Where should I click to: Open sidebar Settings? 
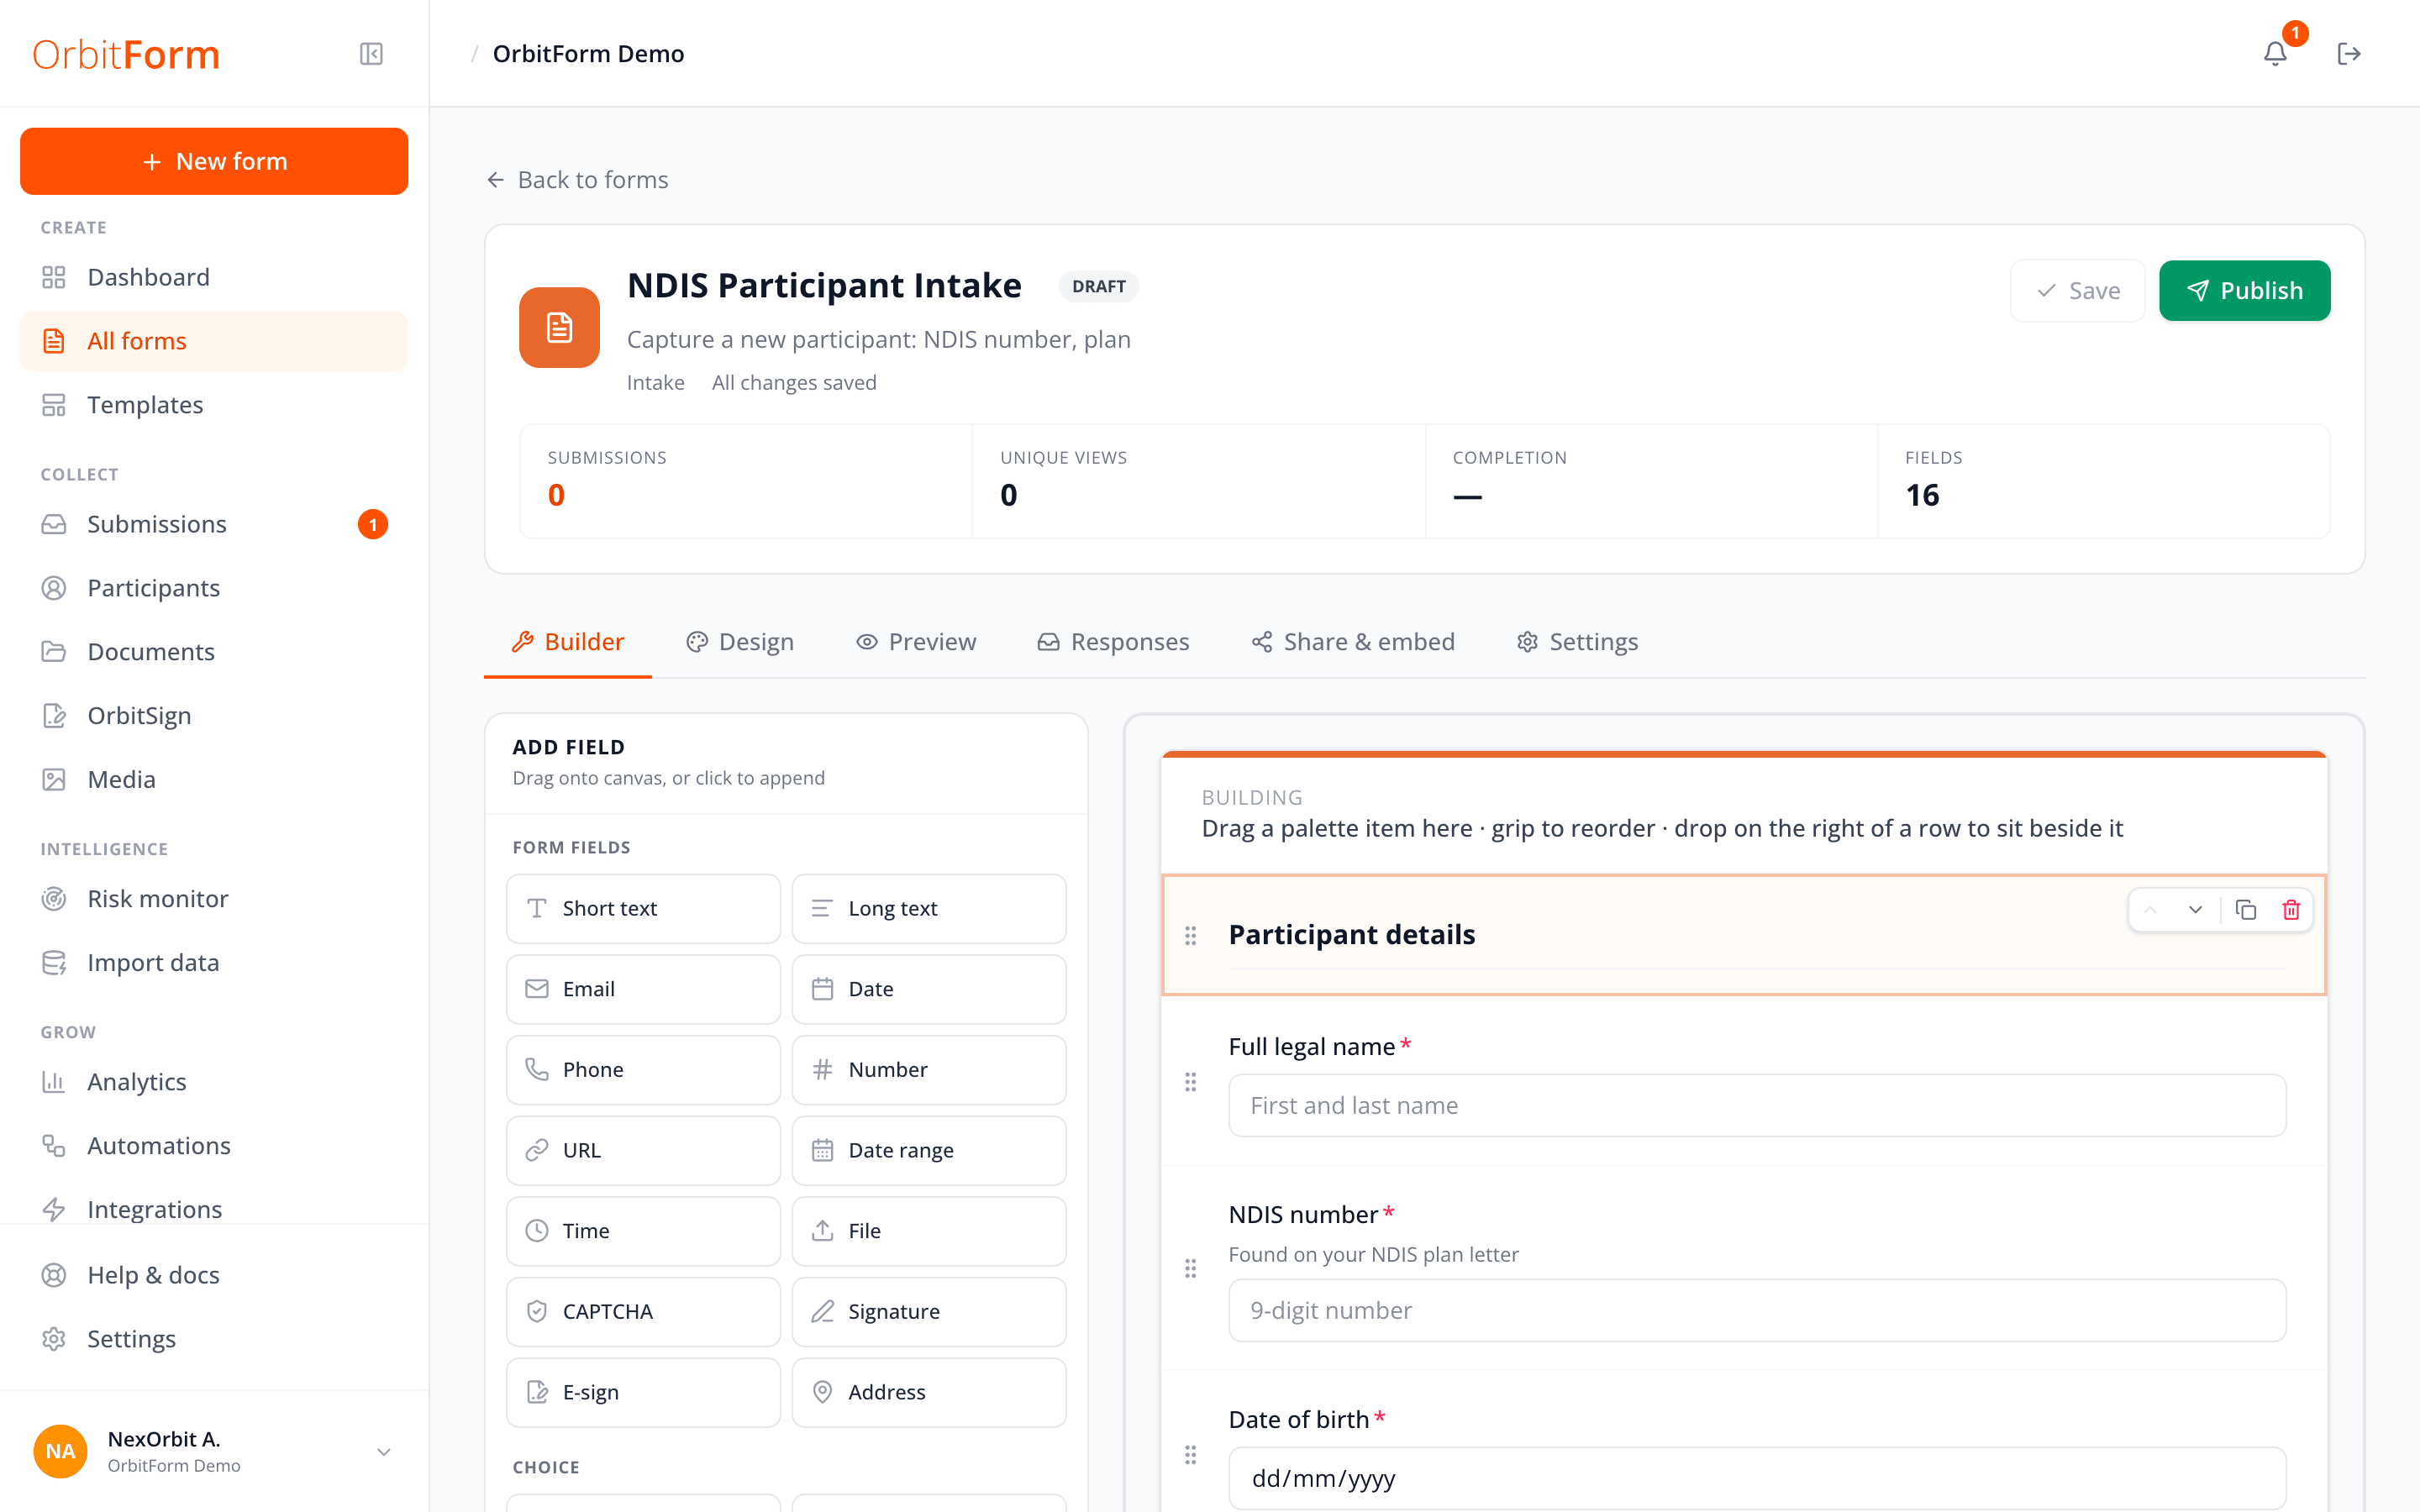coord(214,1339)
